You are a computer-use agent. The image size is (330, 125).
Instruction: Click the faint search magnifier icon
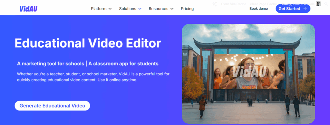tap(326, 4)
